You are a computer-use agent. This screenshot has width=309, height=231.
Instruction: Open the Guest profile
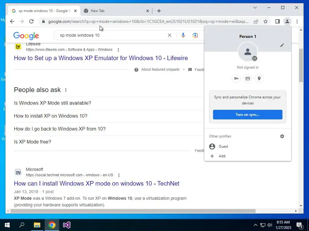(247, 146)
